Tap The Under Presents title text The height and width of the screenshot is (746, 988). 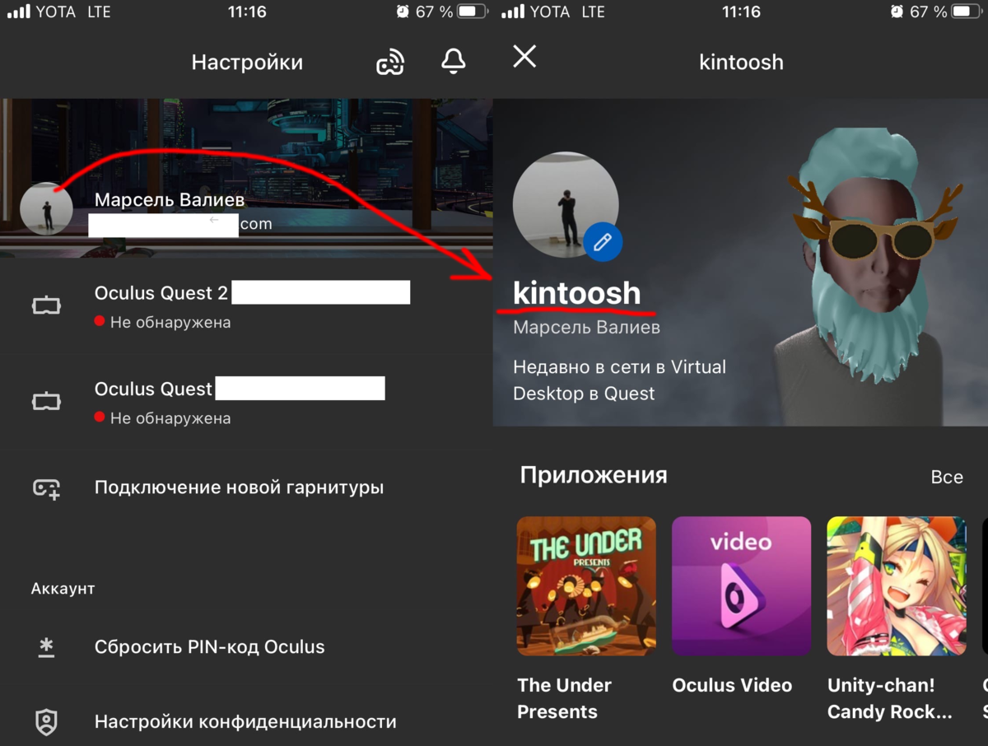tap(564, 698)
